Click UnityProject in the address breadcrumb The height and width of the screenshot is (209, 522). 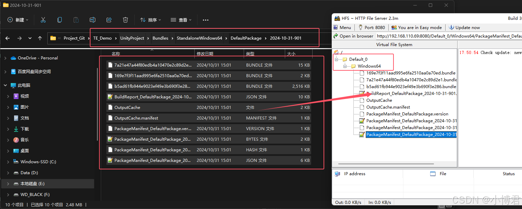point(132,38)
